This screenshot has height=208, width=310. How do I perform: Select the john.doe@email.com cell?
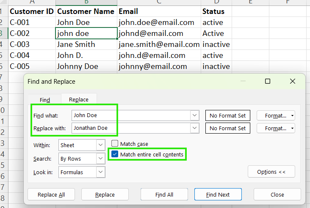click(x=159, y=22)
